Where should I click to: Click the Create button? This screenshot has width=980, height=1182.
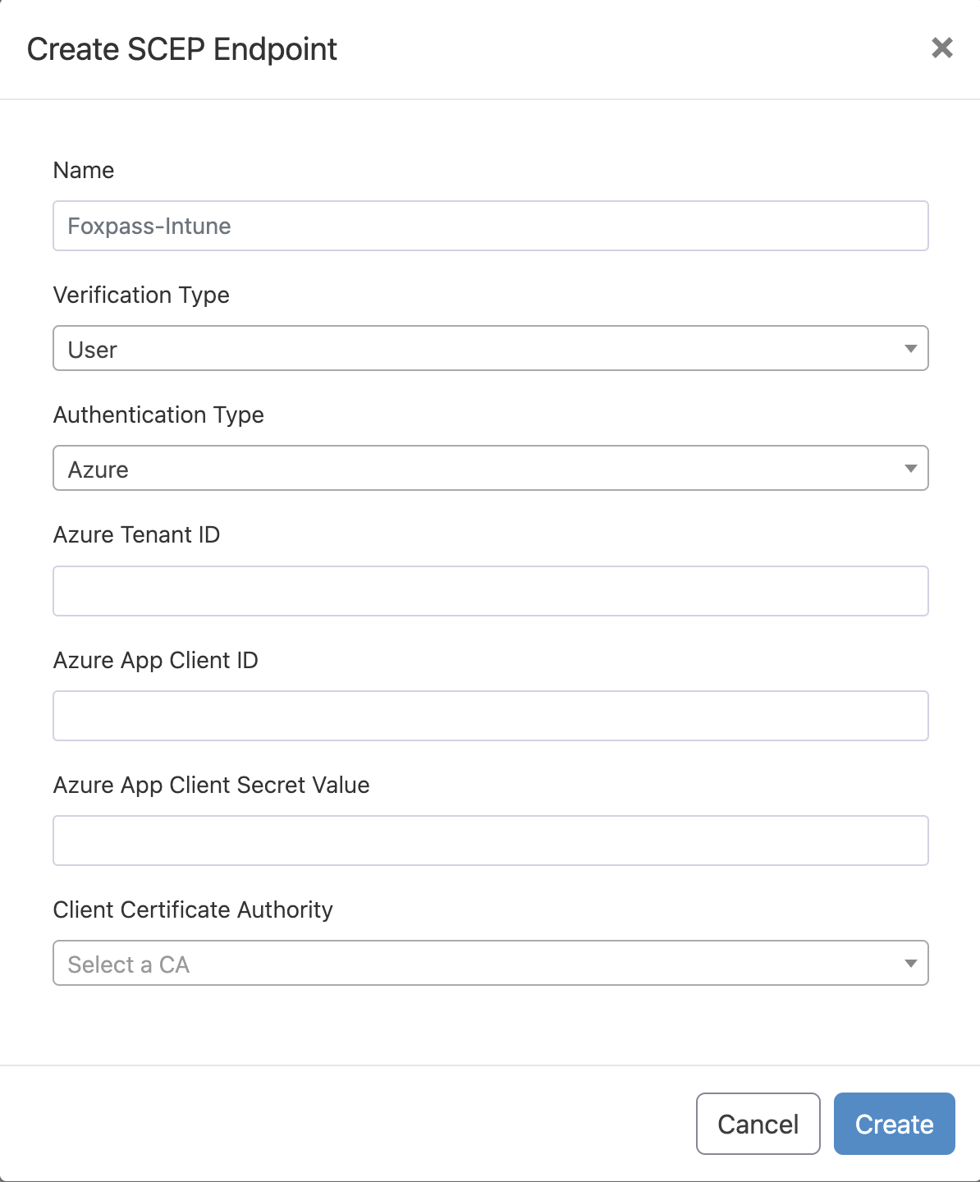(895, 1124)
